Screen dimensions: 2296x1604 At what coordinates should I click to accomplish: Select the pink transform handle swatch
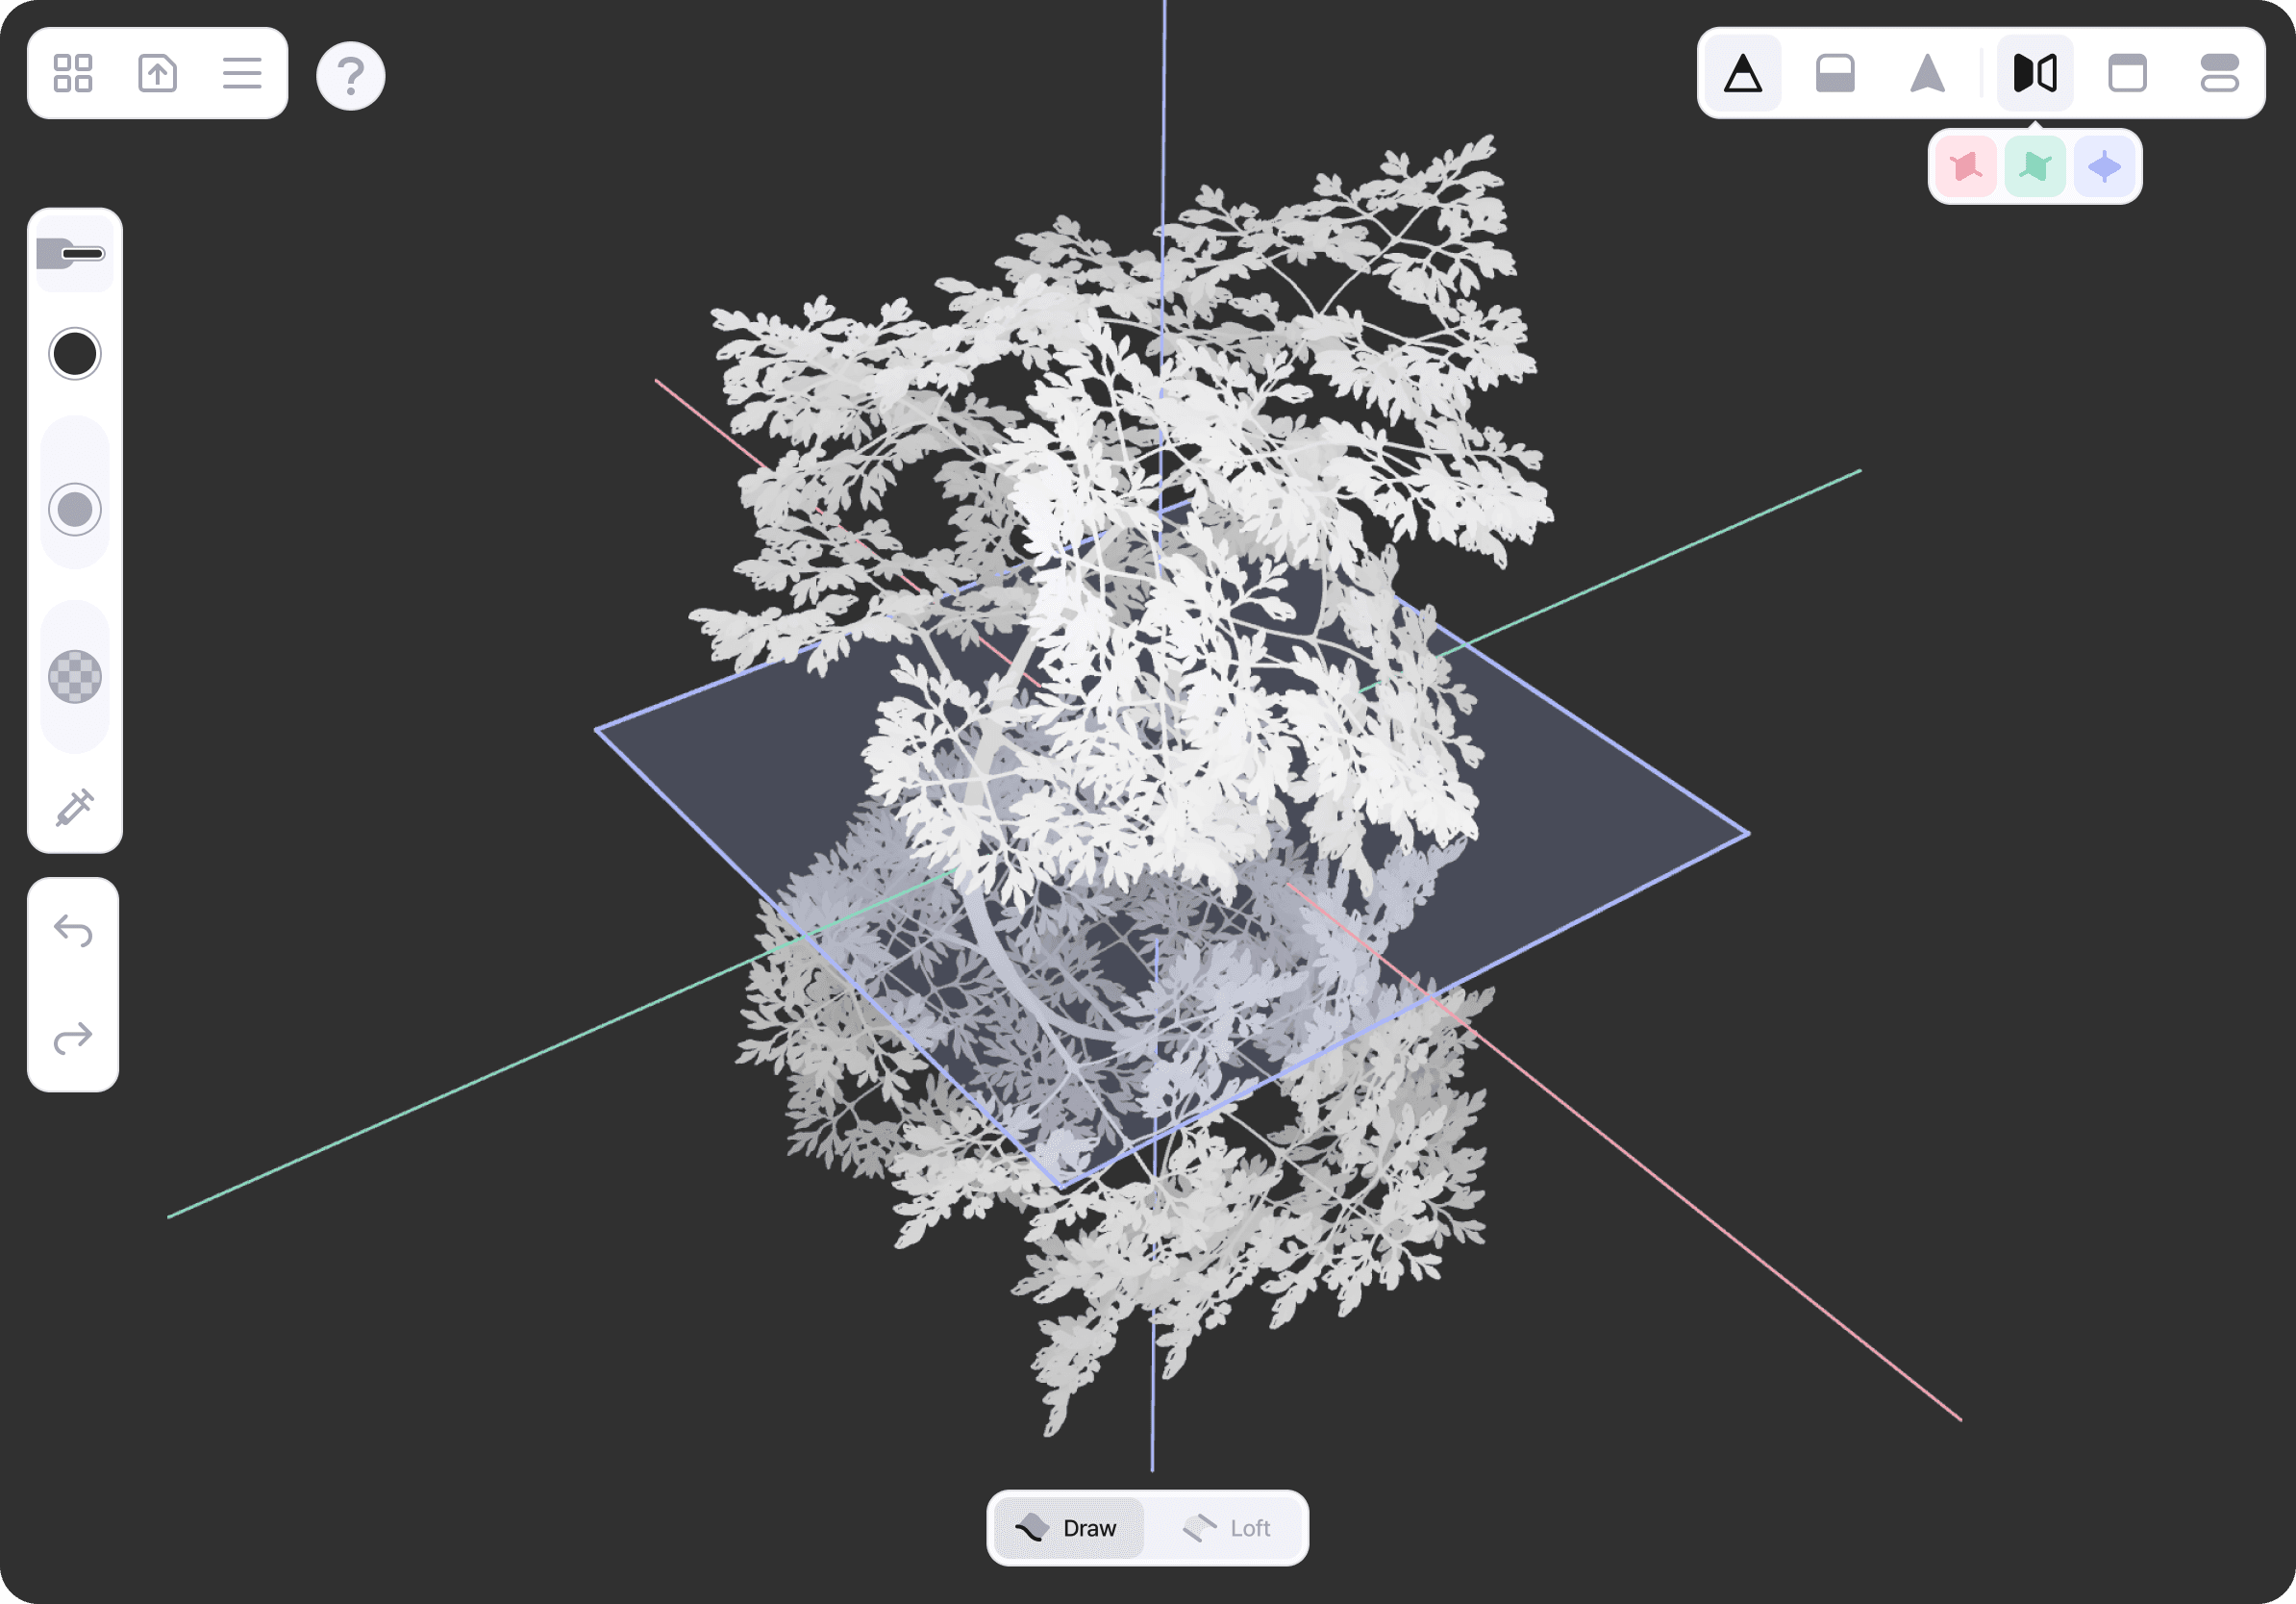point(1966,165)
